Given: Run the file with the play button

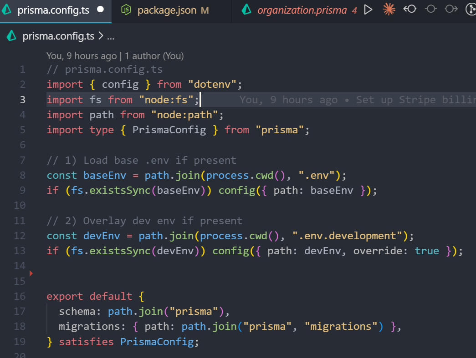Looking at the screenshot, I should click(368, 10).
